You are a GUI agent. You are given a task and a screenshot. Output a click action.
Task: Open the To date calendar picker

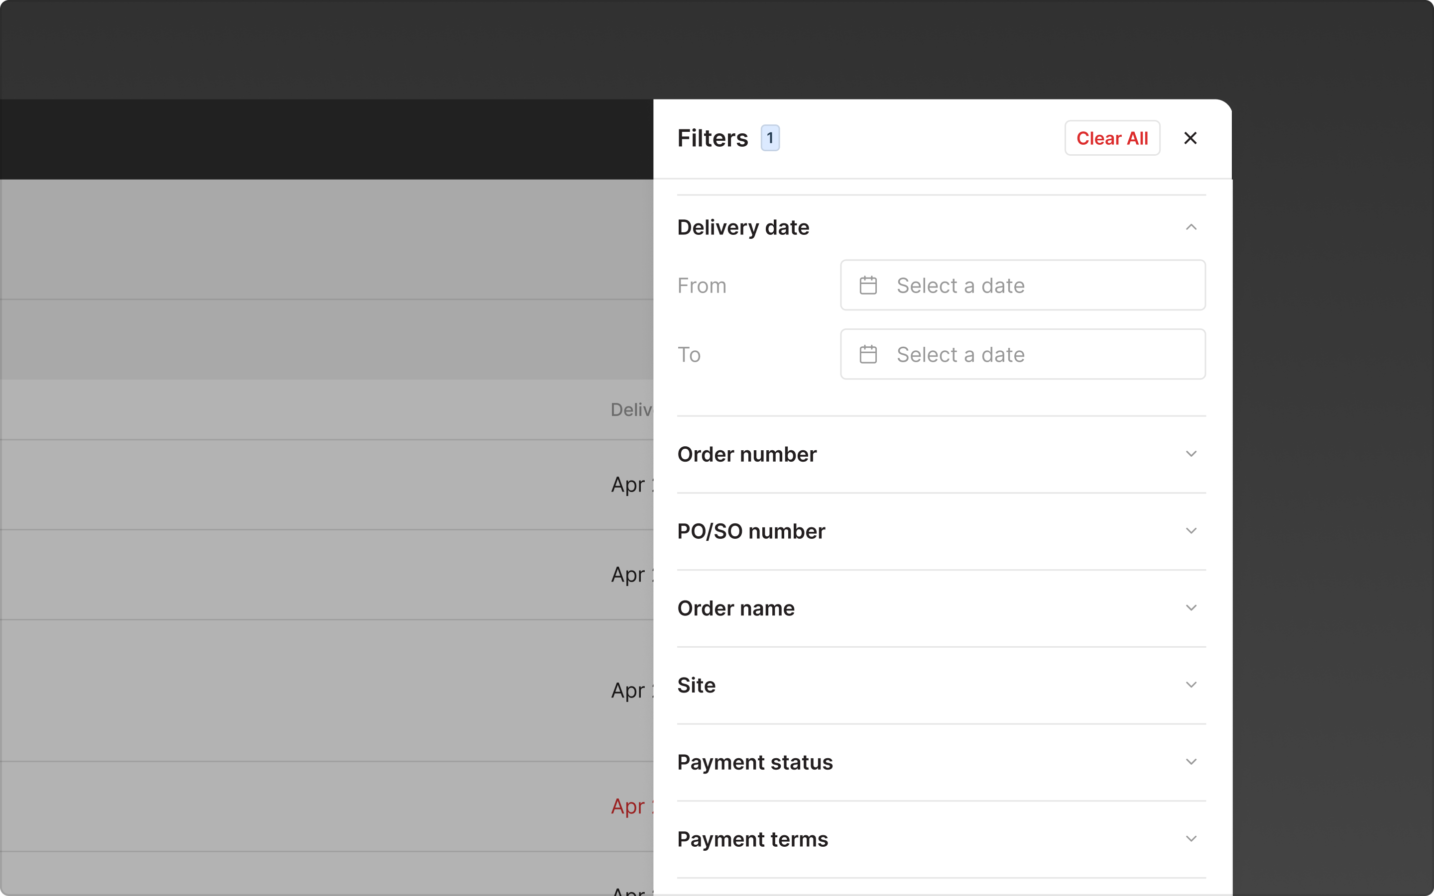pyautogui.click(x=868, y=354)
